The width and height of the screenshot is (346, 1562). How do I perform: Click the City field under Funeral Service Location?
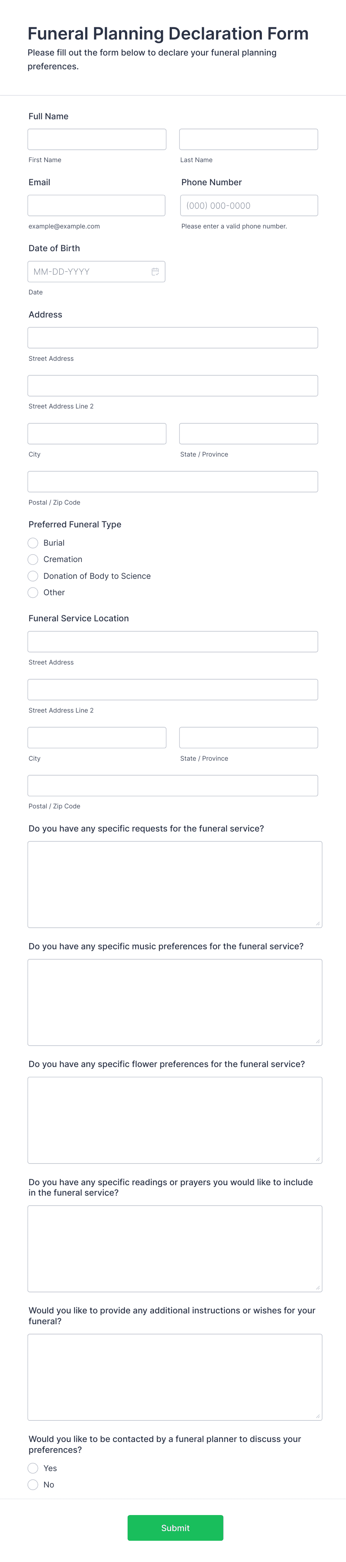coord(97,737)
